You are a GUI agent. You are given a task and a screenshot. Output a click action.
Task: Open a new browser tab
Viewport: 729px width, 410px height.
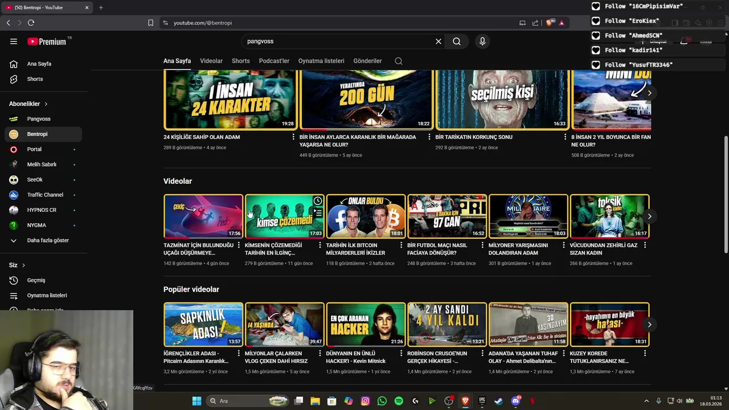pyautogui.click(x=101, y=7)
